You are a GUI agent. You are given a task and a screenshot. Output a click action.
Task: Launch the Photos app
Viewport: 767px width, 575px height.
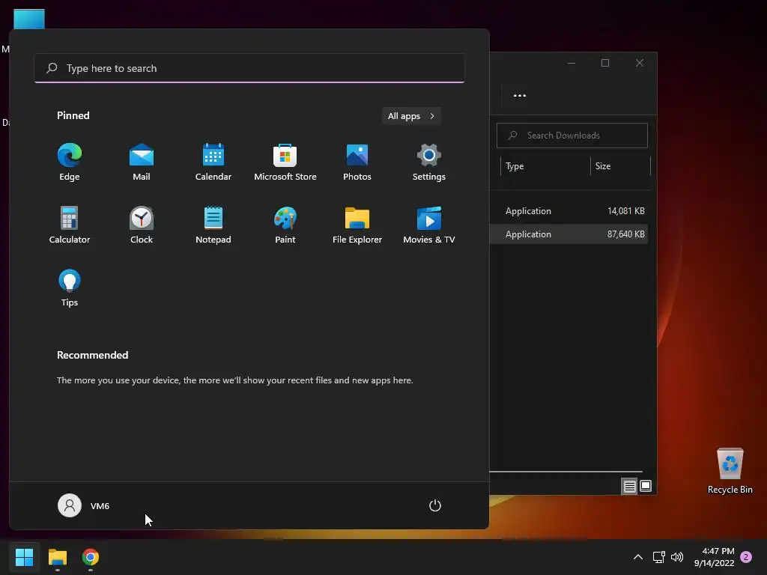[357, 162]
